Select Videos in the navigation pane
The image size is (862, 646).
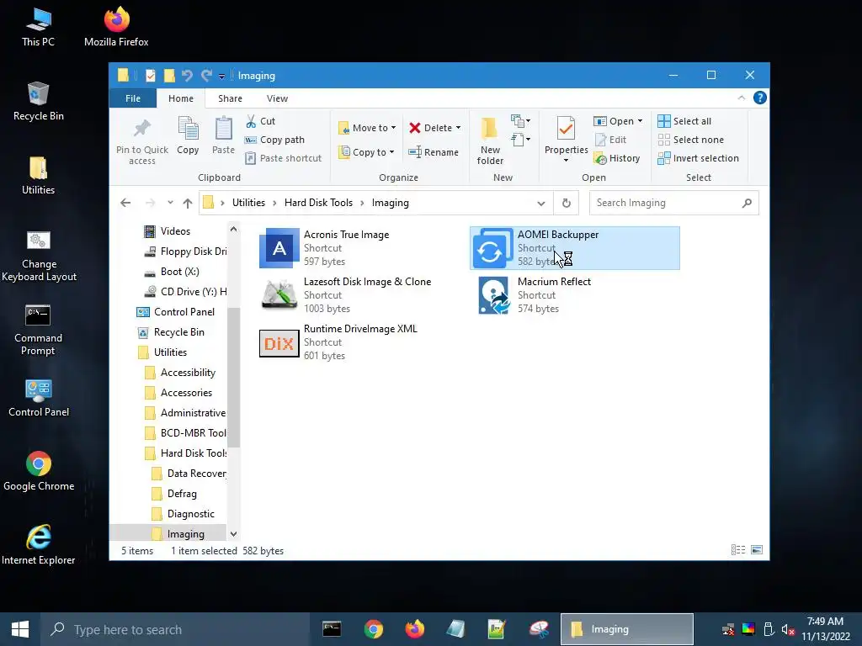tap(175, 231)
